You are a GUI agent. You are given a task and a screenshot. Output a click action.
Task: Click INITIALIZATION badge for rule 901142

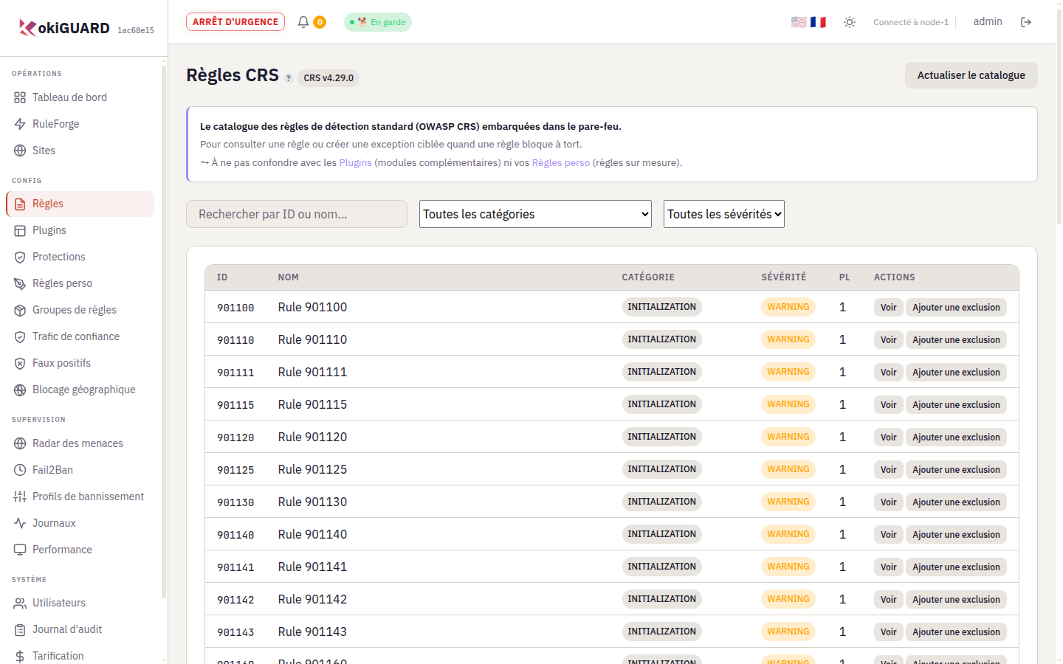pyautogui.click(x=661, y=599)
